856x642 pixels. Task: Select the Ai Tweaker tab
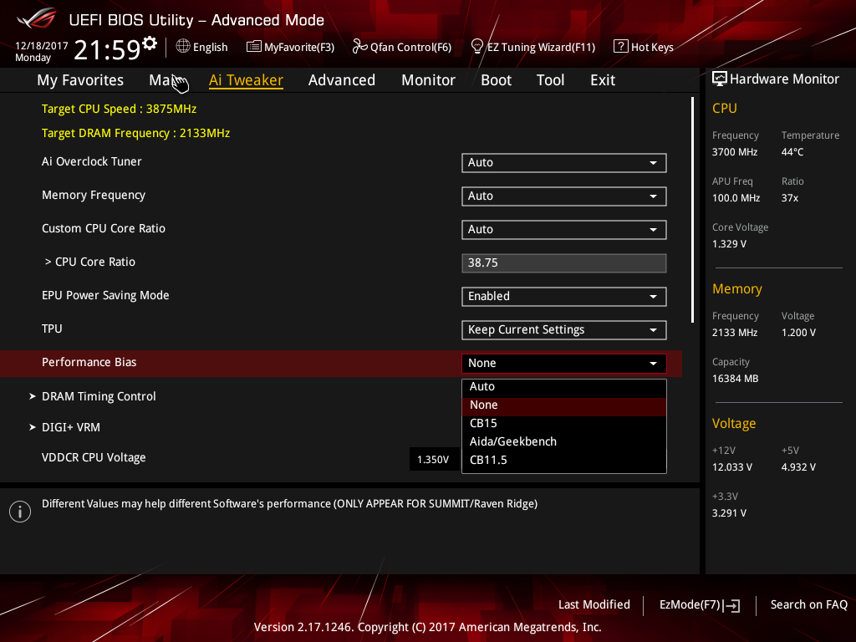(x=247, y=80)
